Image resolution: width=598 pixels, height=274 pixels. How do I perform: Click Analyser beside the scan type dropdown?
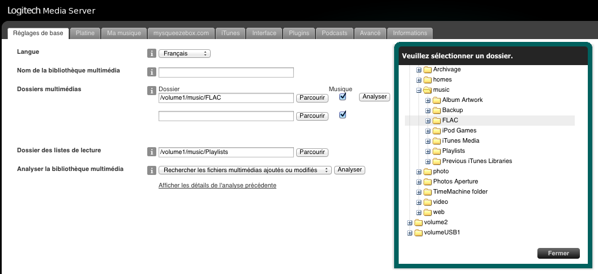coord(350,170)
